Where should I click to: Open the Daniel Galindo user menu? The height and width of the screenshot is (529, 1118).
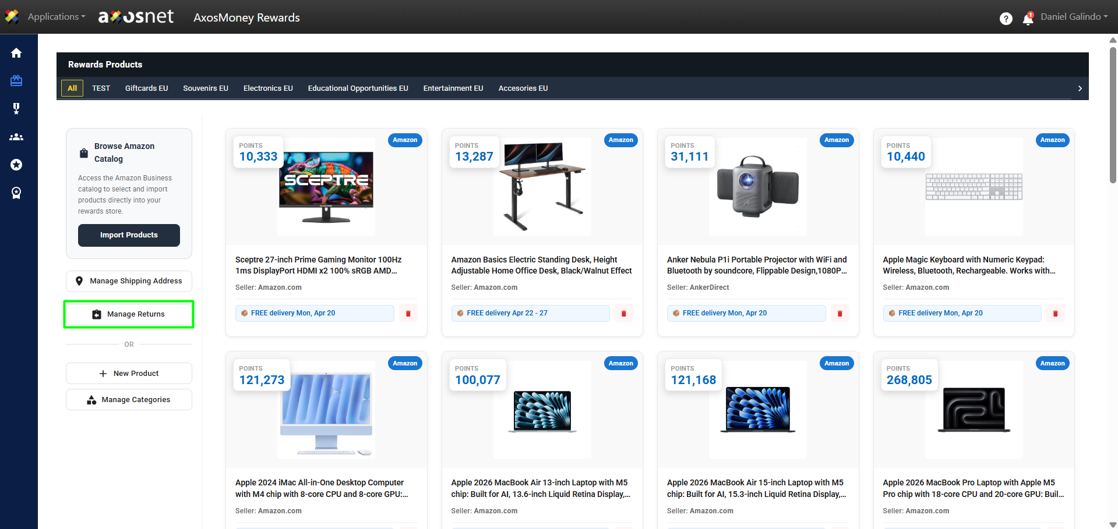point(1074,17)
